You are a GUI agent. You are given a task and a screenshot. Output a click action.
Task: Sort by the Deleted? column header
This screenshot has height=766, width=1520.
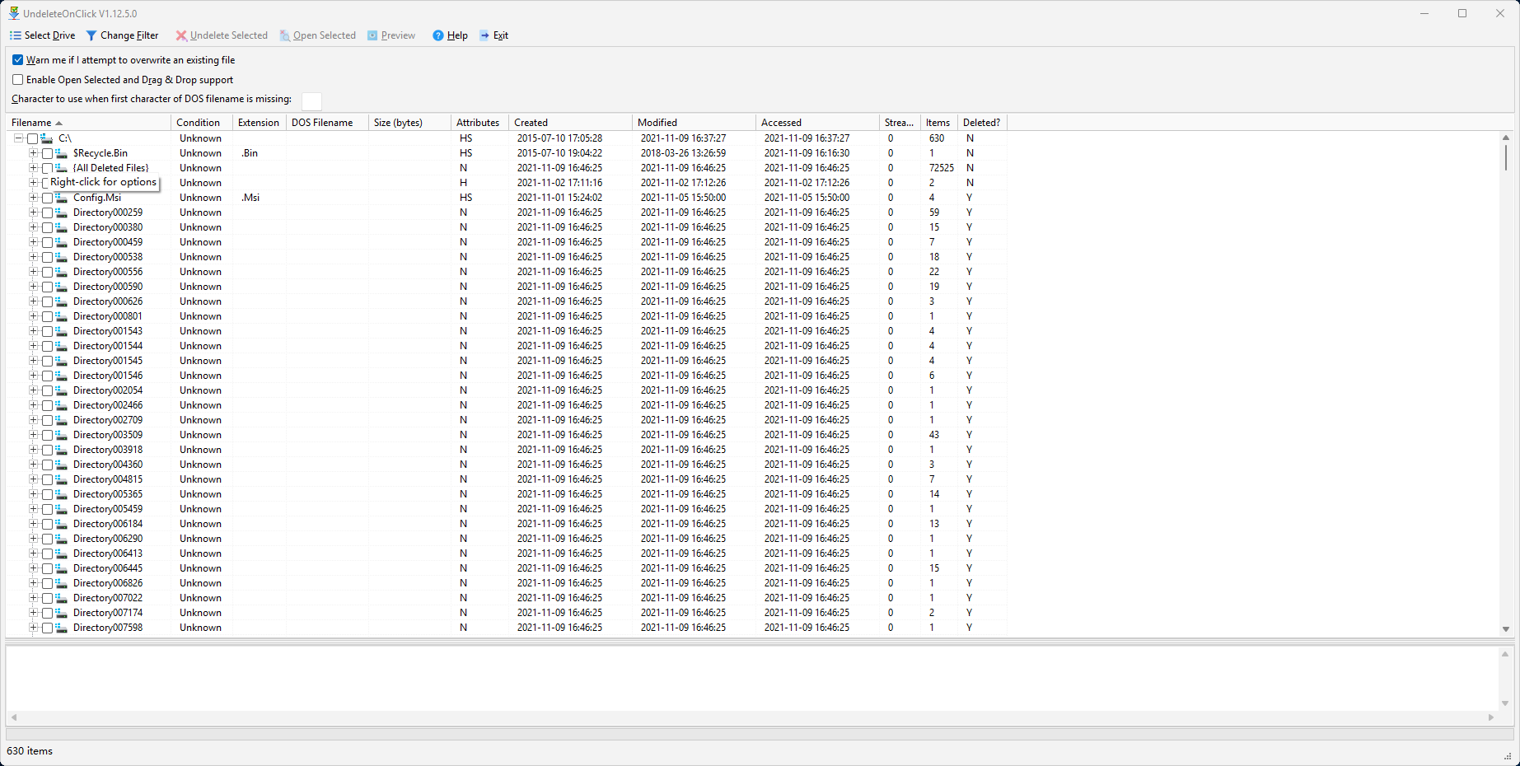pos(982,123)
